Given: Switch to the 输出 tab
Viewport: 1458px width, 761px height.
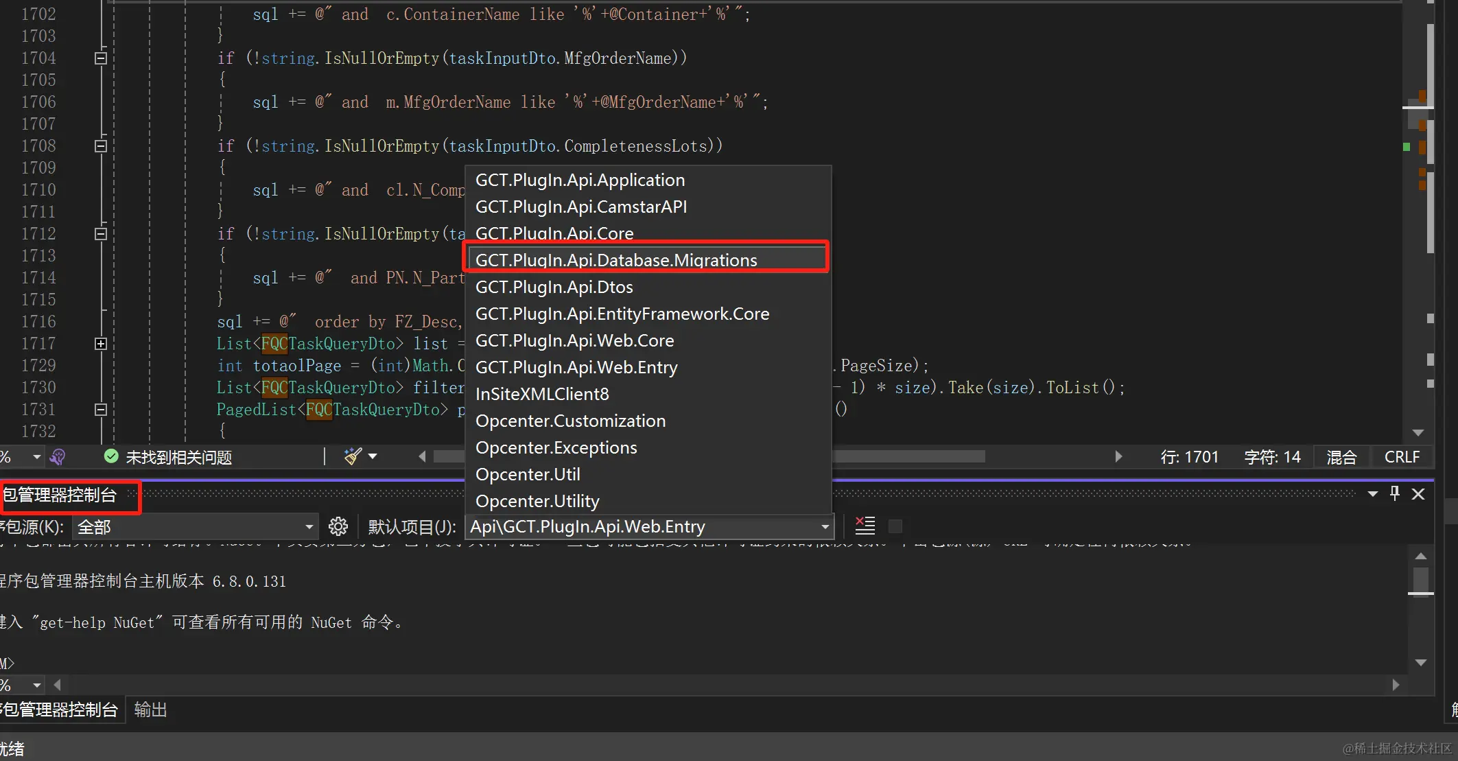Looking at the screenshot, I should [150, 710].
